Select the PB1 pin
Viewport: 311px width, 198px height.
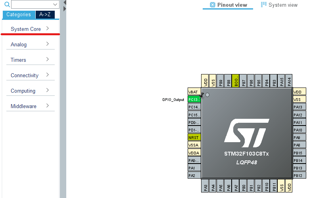[251, 186]
